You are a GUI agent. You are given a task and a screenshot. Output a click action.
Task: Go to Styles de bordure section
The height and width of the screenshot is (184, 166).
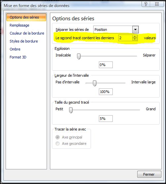(24, 41)
